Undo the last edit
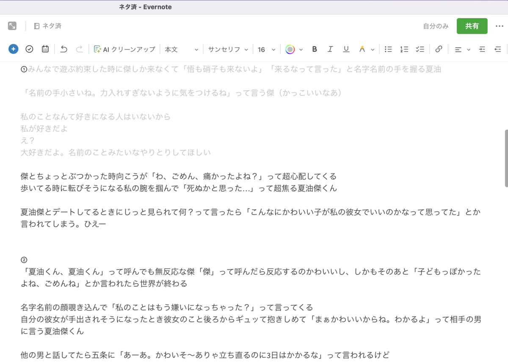508x364 pixels. (x=64, y=49)
